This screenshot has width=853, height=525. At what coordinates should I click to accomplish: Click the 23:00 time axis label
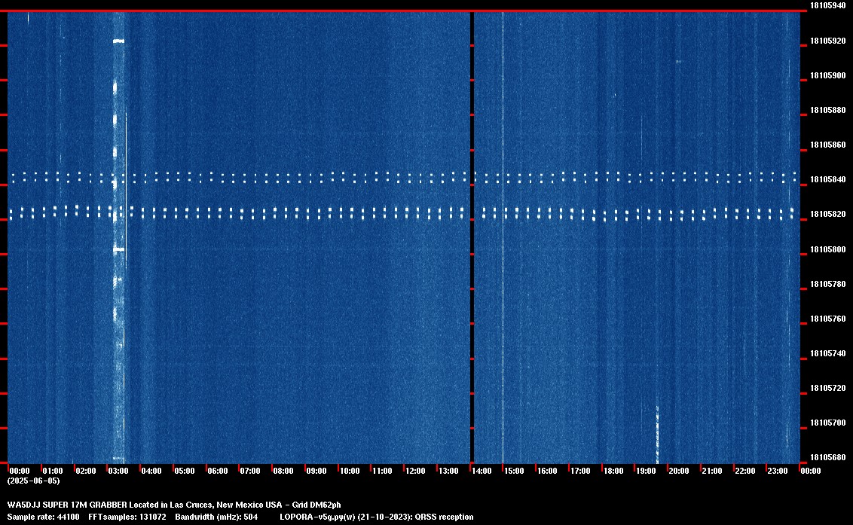click(x=778, y=471)
